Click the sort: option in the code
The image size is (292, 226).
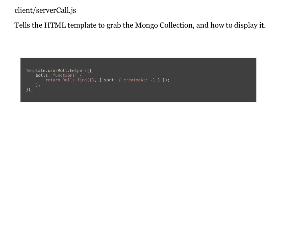click(110, 80)
